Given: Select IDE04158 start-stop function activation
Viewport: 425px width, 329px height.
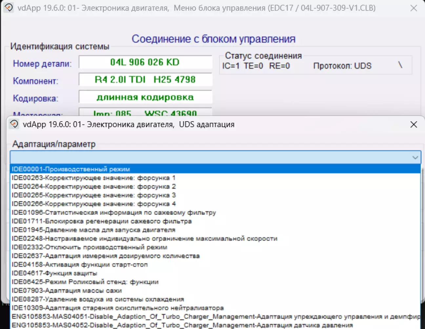Looking at the screenshot, I should tap(80, 264).
